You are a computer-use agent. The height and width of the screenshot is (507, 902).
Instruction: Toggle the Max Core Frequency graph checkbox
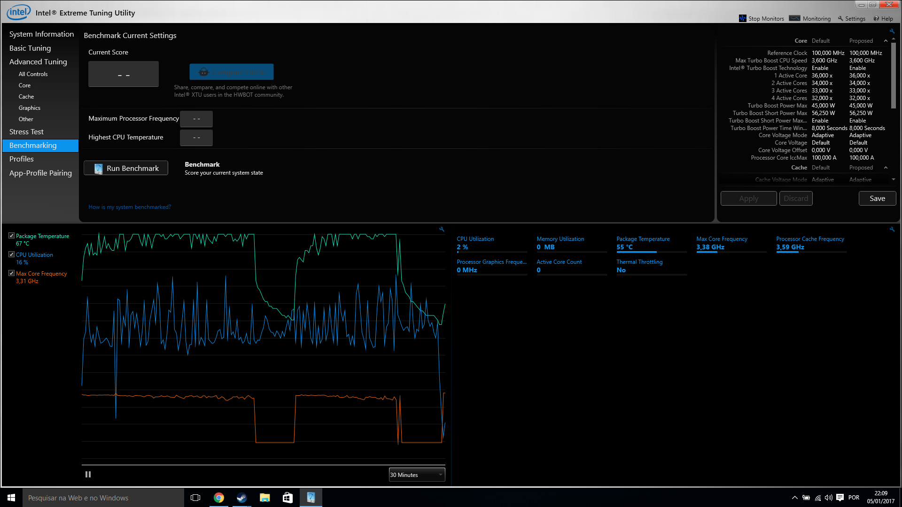pyautogui.click(x=12, y=273)
